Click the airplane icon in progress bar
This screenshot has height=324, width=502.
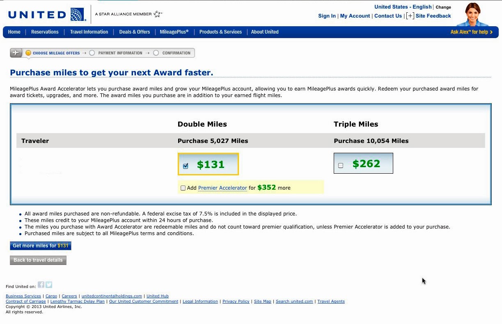pyautogui.click(x=16, y=53)
